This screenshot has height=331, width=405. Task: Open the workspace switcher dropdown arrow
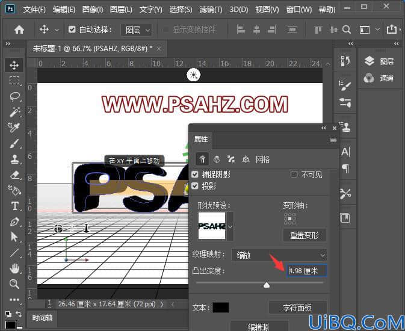tap(378, 29)
